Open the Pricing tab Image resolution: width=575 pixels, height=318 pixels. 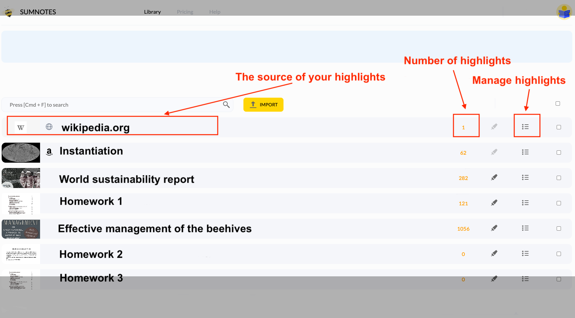click(x=185, y=12)
